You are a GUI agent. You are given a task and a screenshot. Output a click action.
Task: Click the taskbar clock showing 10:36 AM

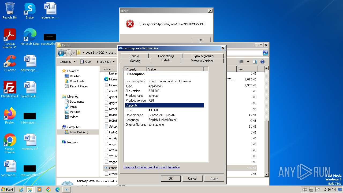(329, 190)
